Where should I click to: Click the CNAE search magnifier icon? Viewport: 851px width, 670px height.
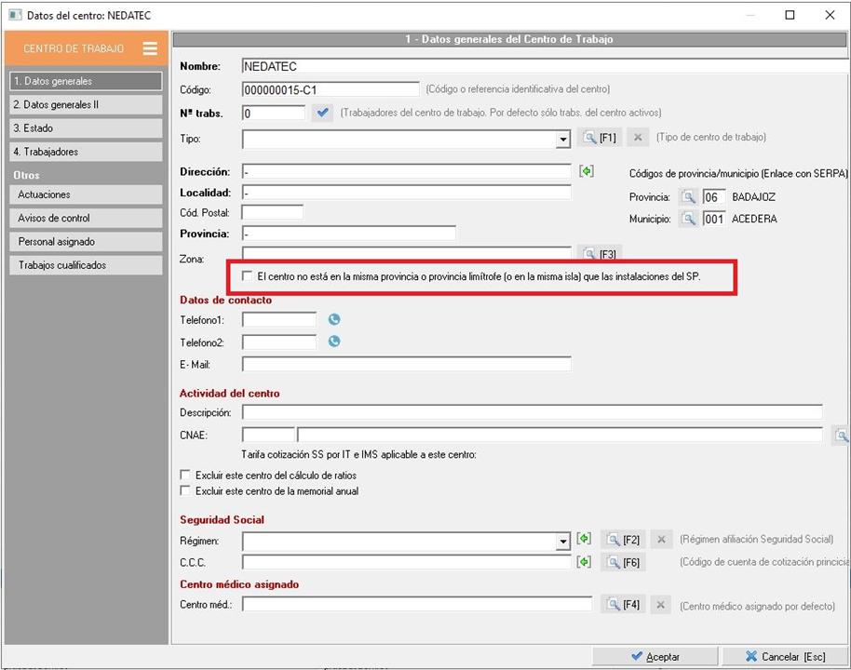840,435
